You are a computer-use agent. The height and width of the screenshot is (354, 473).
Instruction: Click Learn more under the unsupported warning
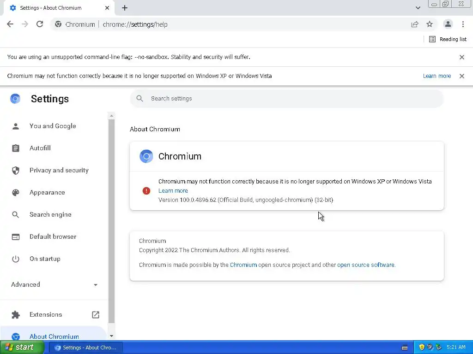(x=173, y=190)
